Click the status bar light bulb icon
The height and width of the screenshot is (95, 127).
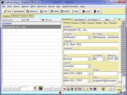pyautogui.click(x=118, y=93)
